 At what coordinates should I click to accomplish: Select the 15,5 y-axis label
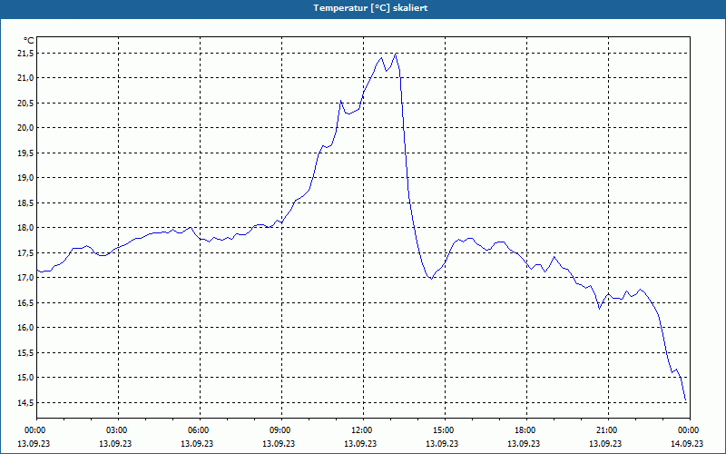(x=25, y=353)
